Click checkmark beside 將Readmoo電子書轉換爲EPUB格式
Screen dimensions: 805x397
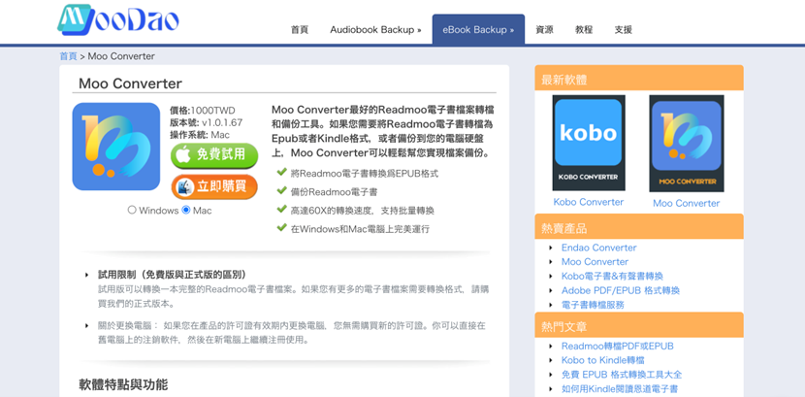coord(281,172)
